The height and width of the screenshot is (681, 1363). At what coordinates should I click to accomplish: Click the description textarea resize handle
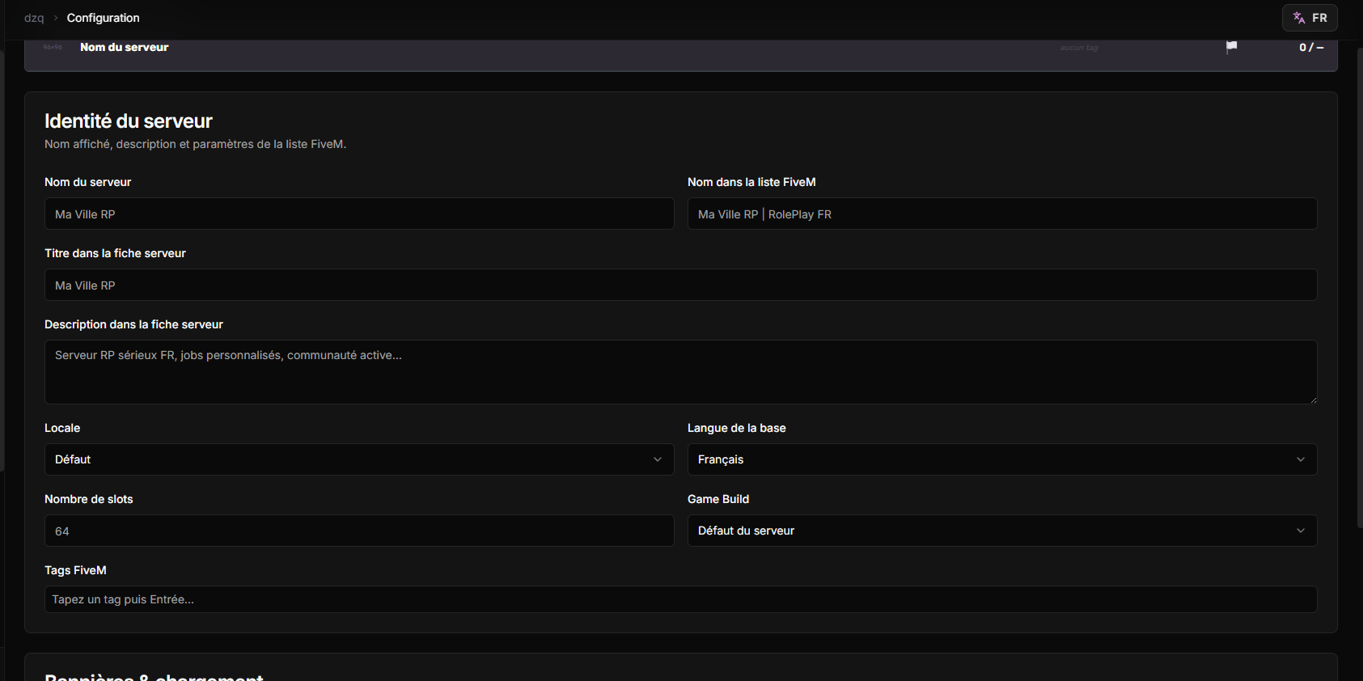1313,400
